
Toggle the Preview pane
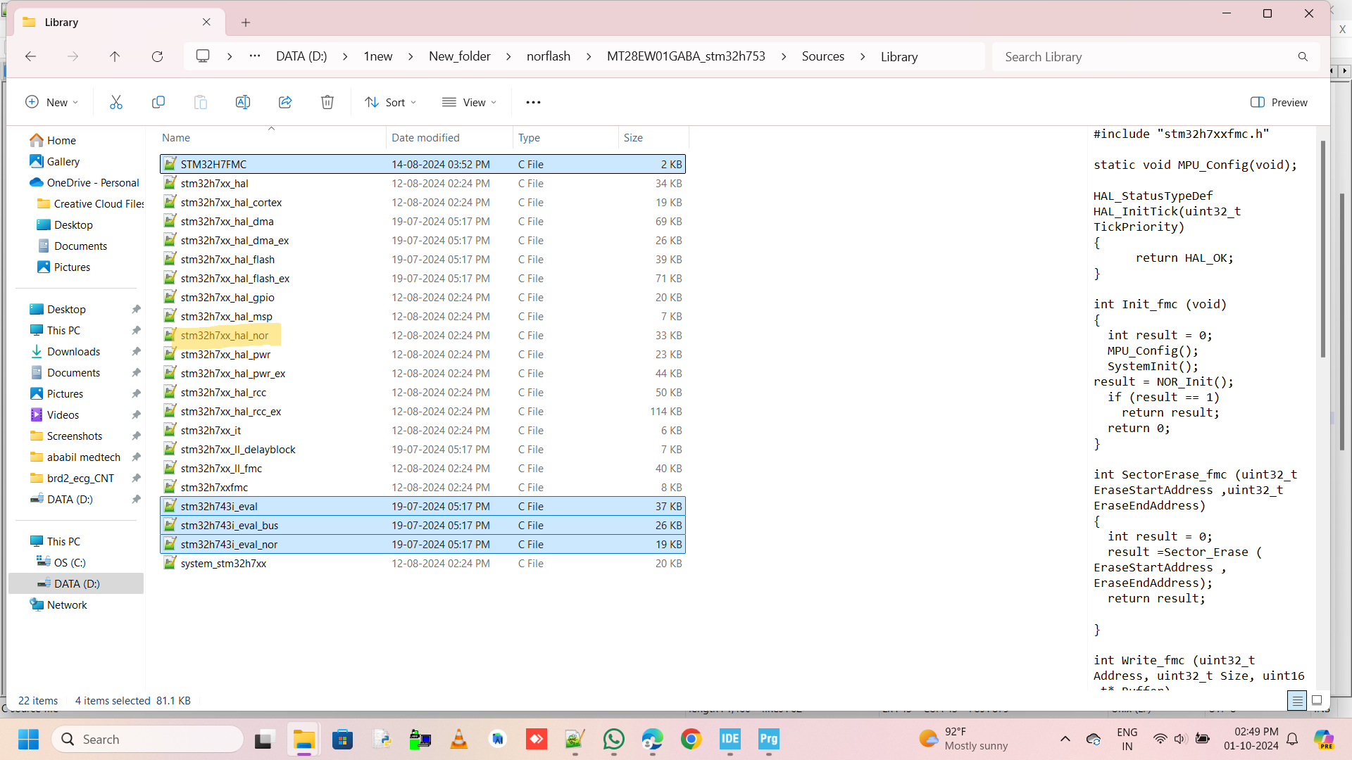[x=1279, y=102]
